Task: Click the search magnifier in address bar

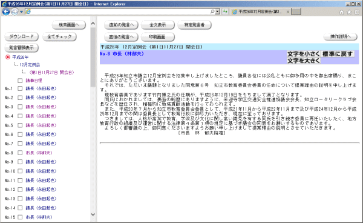Action: click(x=212, y=12)
